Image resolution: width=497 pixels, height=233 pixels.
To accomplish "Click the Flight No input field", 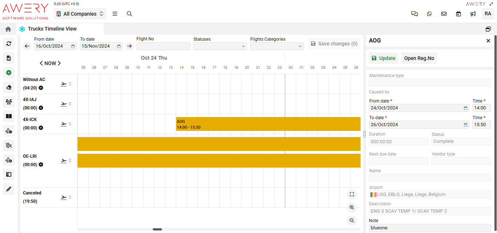I will [163, 46].
